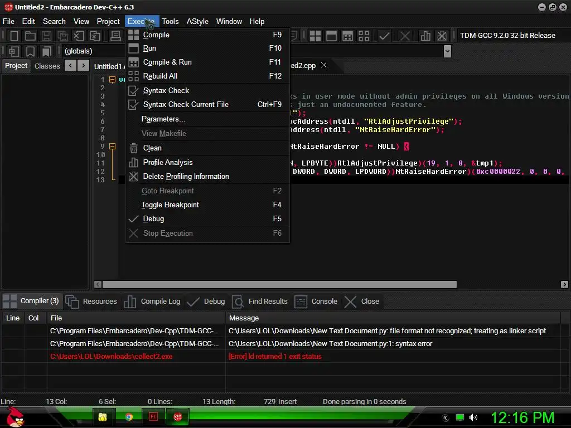
Task: Open the Tools menu
Action: point(170,22)
